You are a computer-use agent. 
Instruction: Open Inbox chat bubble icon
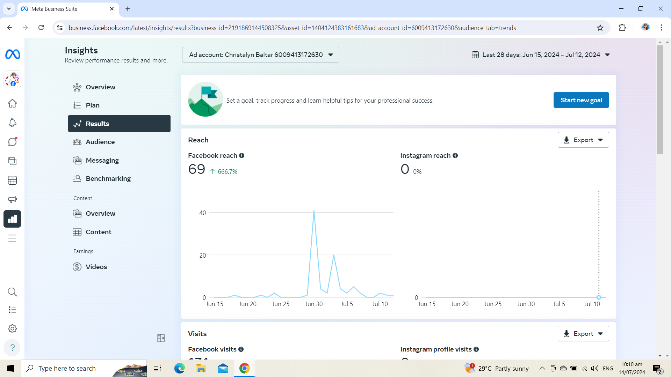pyautogui.click(x=12, y=142)
